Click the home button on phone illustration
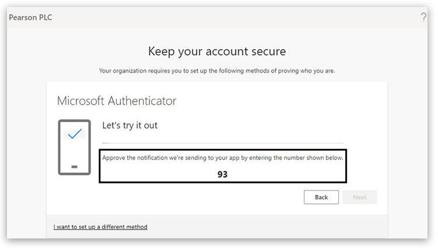 pyautogui.click(x=74, y=167)
